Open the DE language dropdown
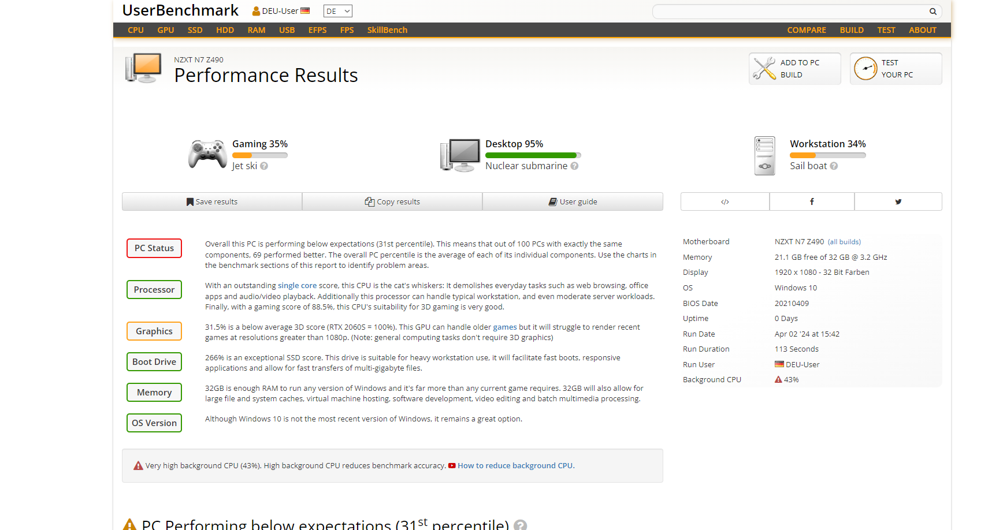This screenshot has height=530, width=1003. pos(338,11)
